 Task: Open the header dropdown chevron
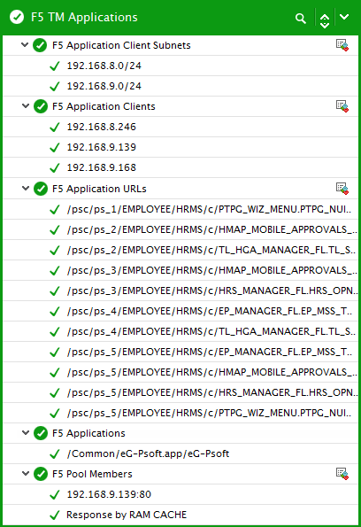344,17
